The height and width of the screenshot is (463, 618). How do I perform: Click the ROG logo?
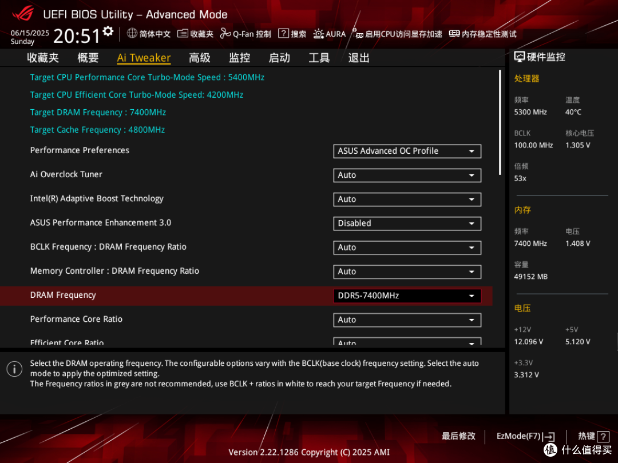pyautogui.click(x=23, y=14)
